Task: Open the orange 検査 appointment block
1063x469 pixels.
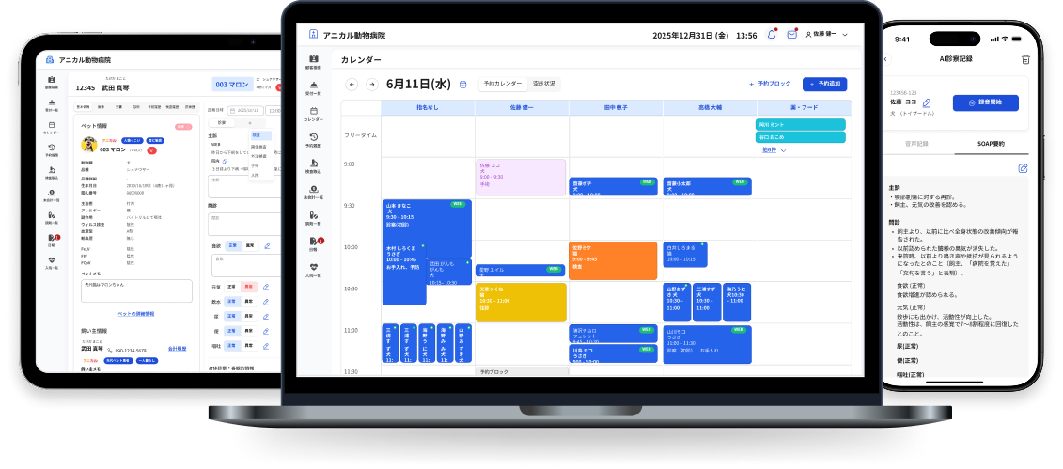Action: (613, 260)
